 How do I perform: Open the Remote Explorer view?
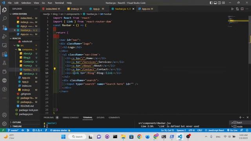pos(4,45)
